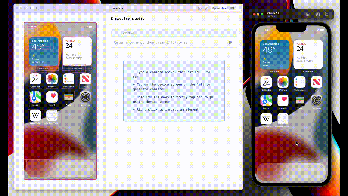
Task: Tap the dock area in Maestro Studio preview
Action: [60, 169]
